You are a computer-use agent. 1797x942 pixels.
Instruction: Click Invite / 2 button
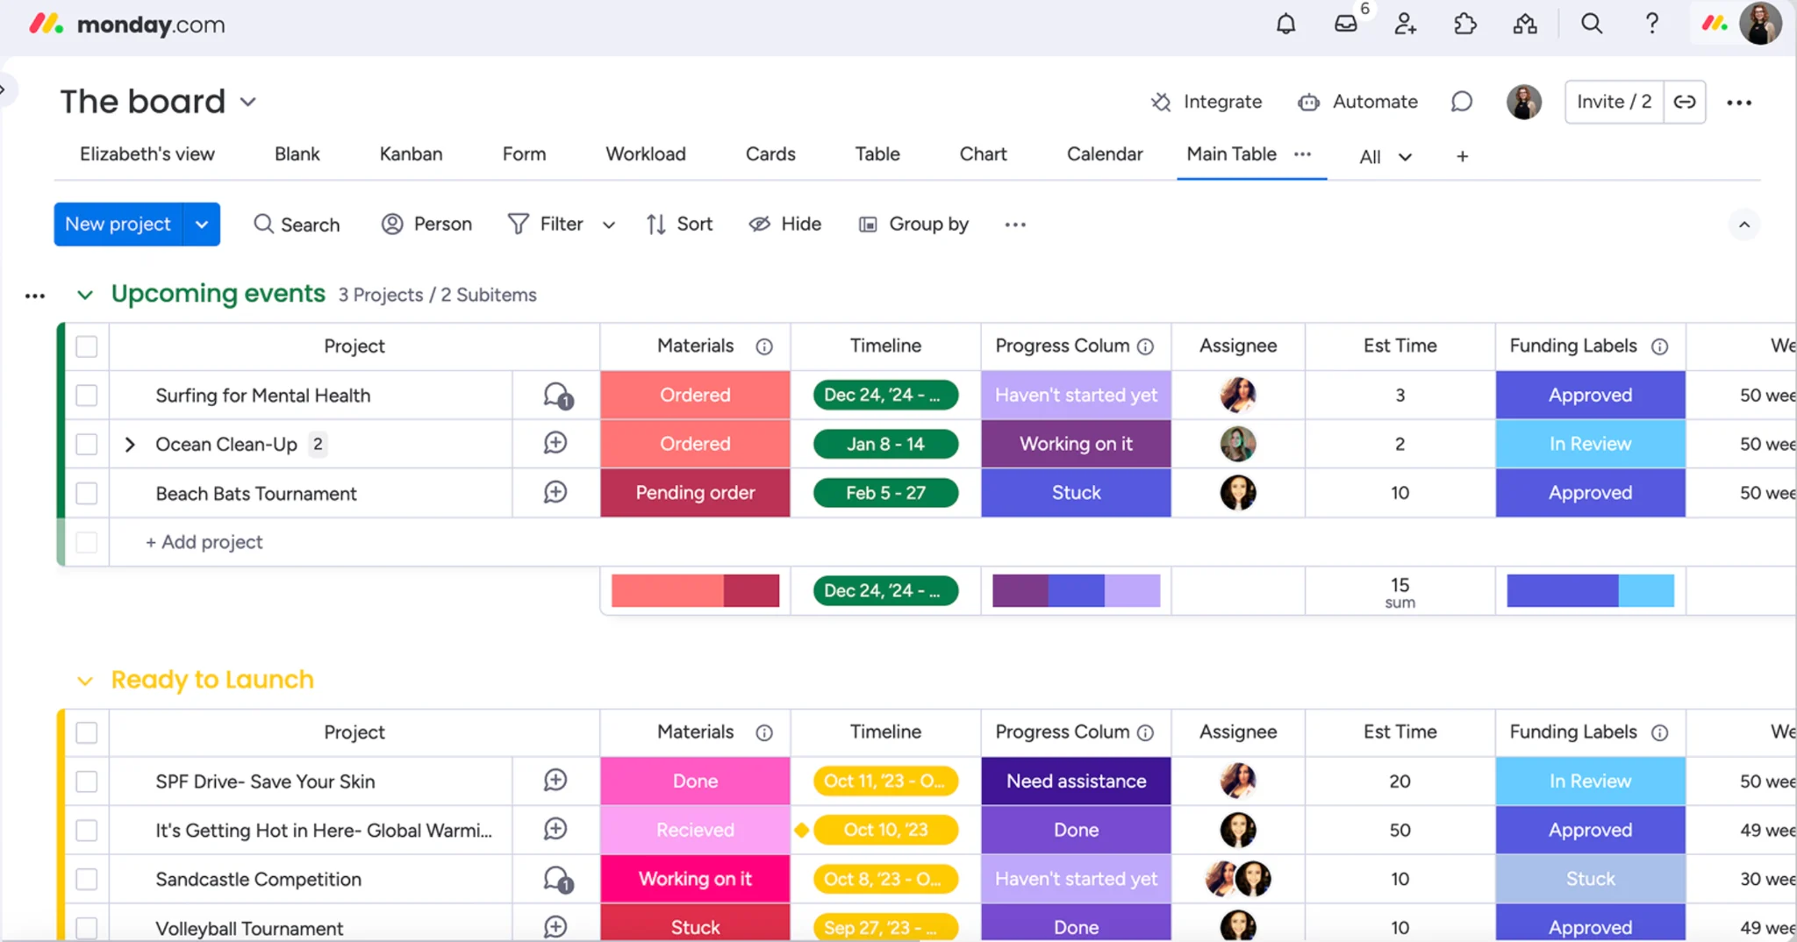[x=1614, y=102]
